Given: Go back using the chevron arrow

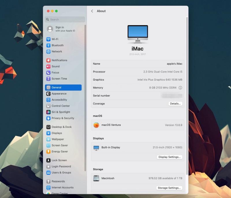Looking at the screenshot, I should (x=92, y=11).
